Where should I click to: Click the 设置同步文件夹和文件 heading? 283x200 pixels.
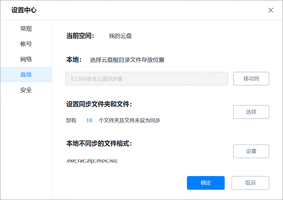coord(99,104)
